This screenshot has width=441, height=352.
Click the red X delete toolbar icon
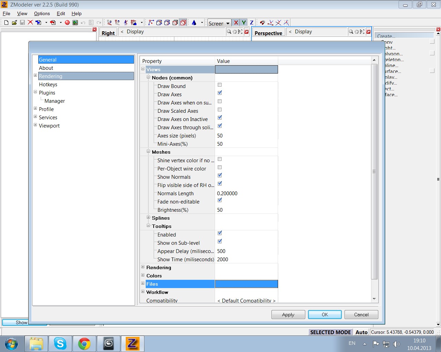coord(30,22)
